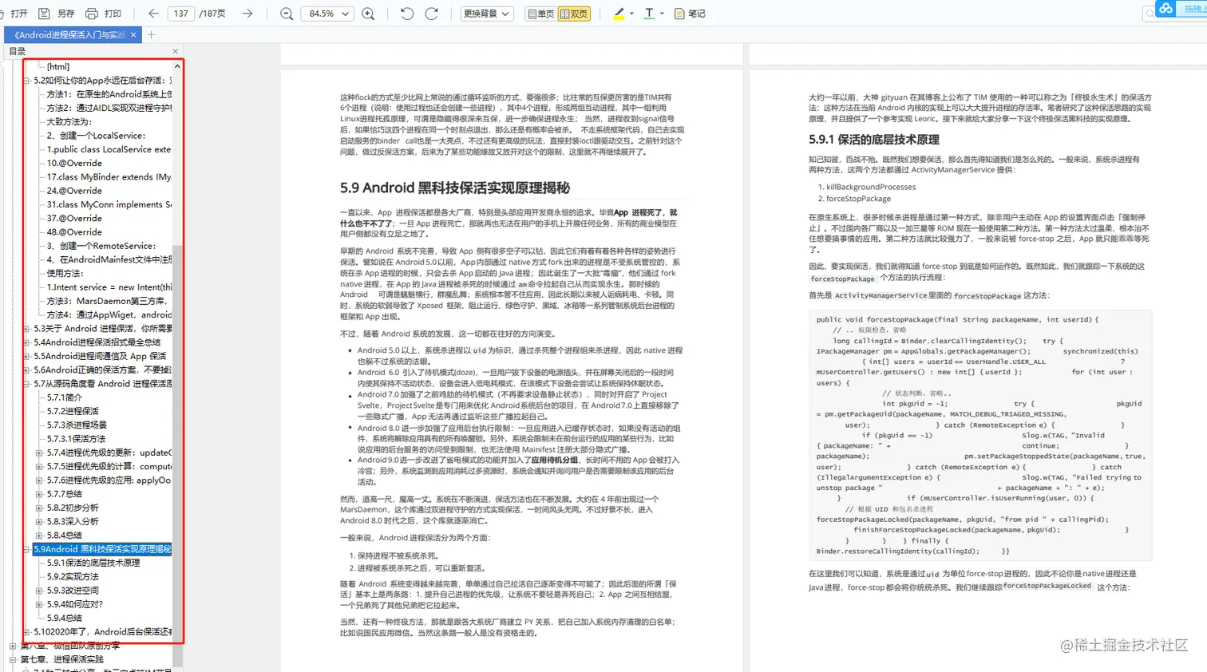Image resolution: width=1207 pixels, height=672 pixels.
Task: Open outline entry 5.9.2实现方法
Action: click(x=73, y=577)
